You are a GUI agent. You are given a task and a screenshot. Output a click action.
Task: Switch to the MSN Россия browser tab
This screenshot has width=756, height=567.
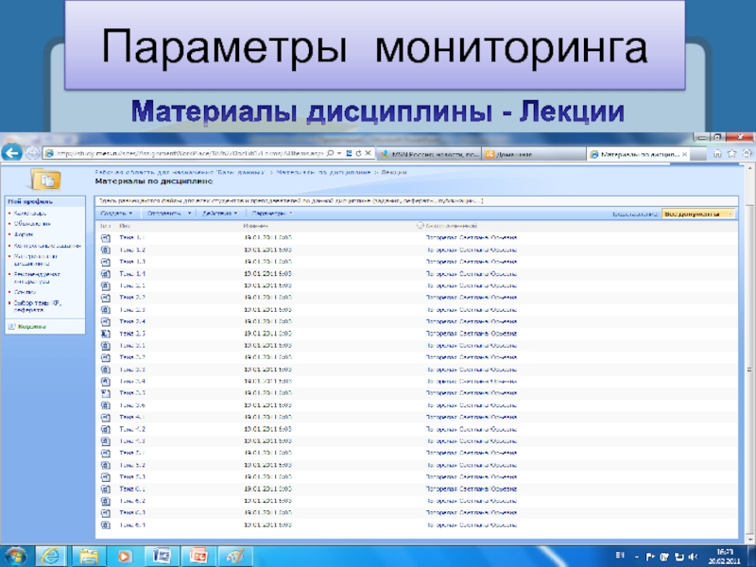[x=429, y=154]
